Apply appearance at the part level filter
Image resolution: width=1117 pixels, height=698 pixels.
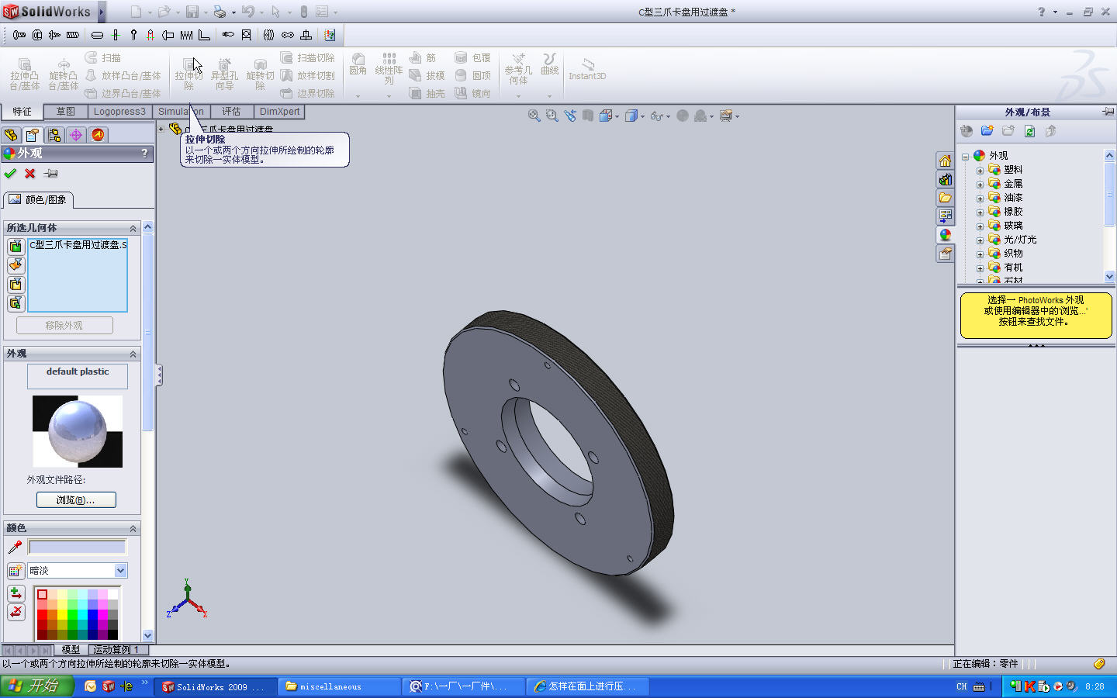[16, 247]
